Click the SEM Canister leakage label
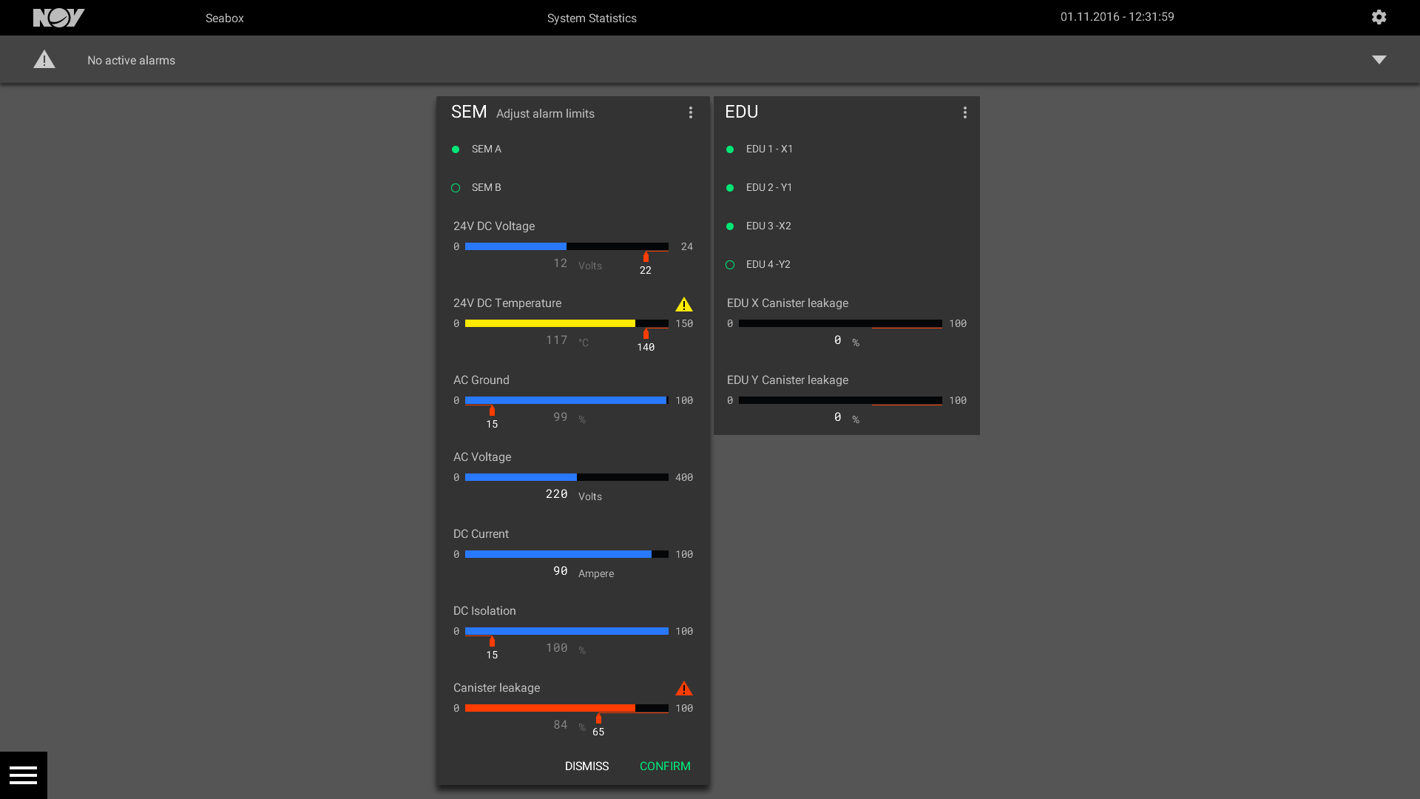This screenshot has height=799, width=1420. [x=496, y=688]
